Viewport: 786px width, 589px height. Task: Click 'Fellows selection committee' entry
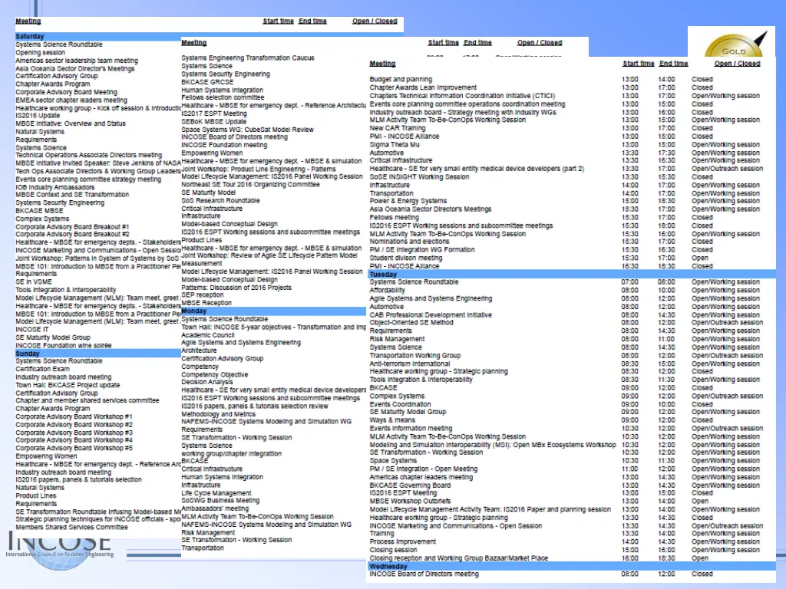coord(223,97)
